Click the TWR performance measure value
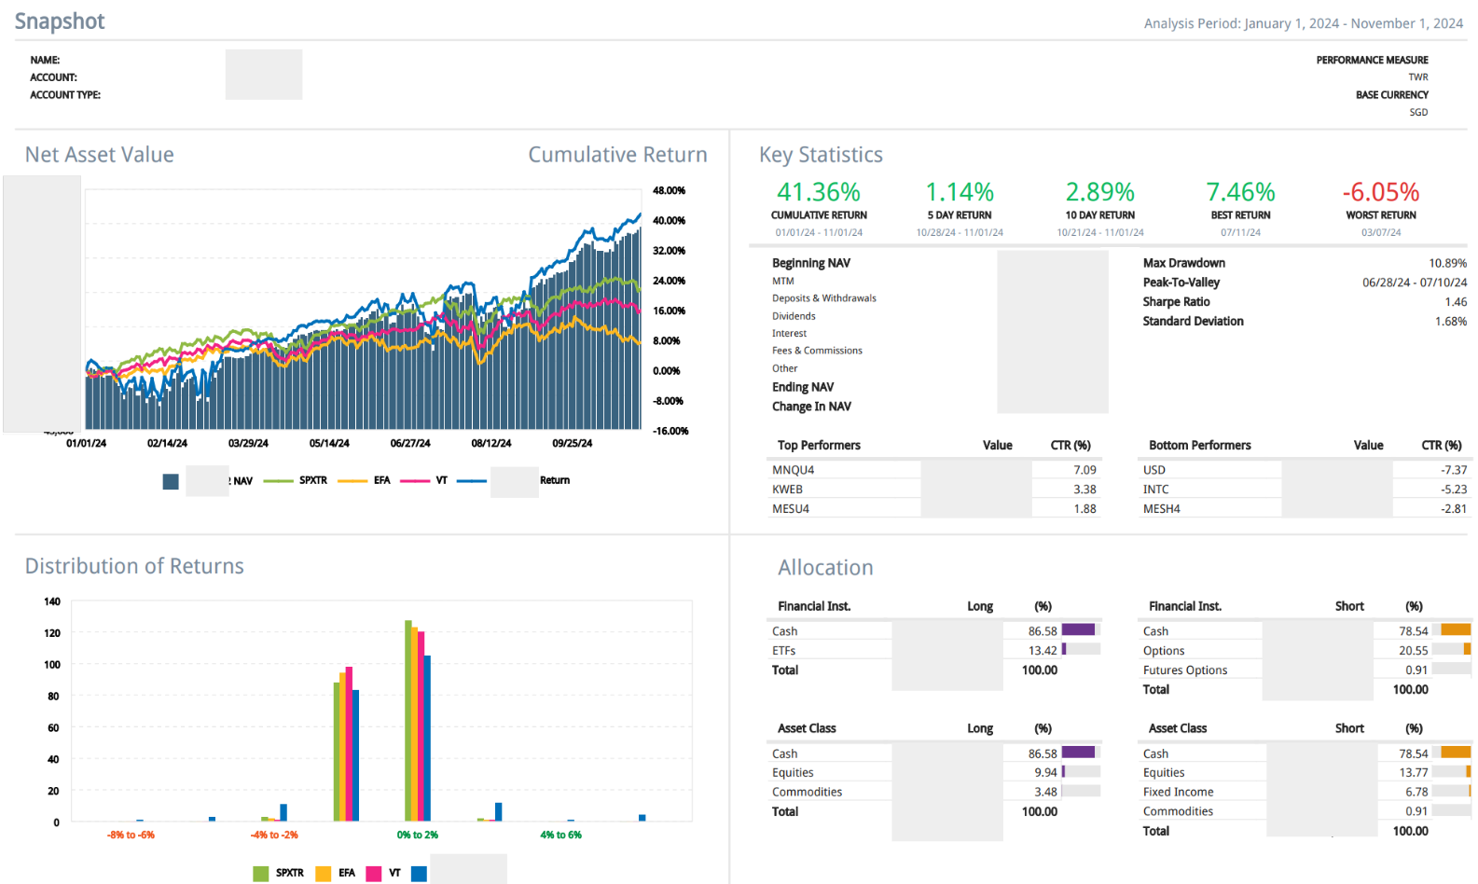The height and width of the screenshot is (884, 1478). (1418, 77)
